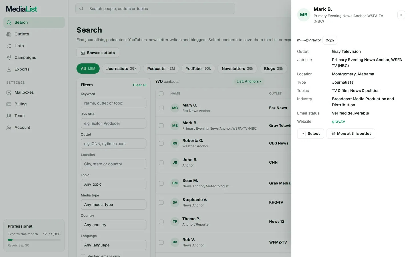Image resolution: width=411 pixels, height=257 pixels.
Task: Click the NAME column header
Action: (x=175, y=94)
